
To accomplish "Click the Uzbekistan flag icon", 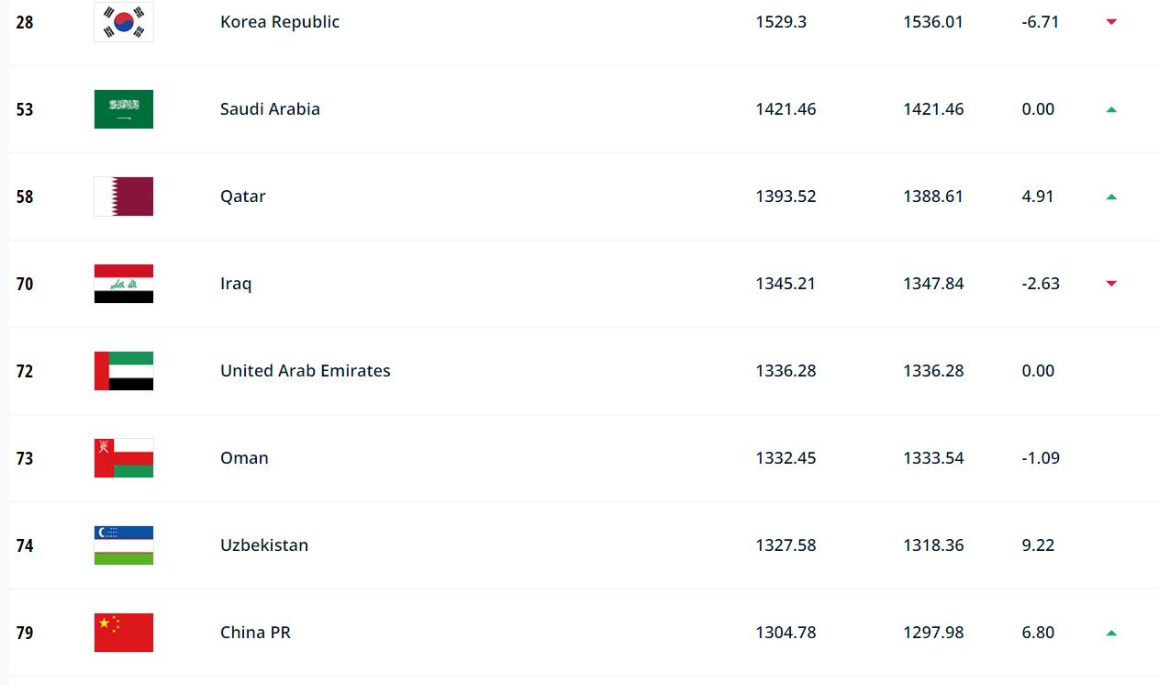I will (x=124, y=545).
